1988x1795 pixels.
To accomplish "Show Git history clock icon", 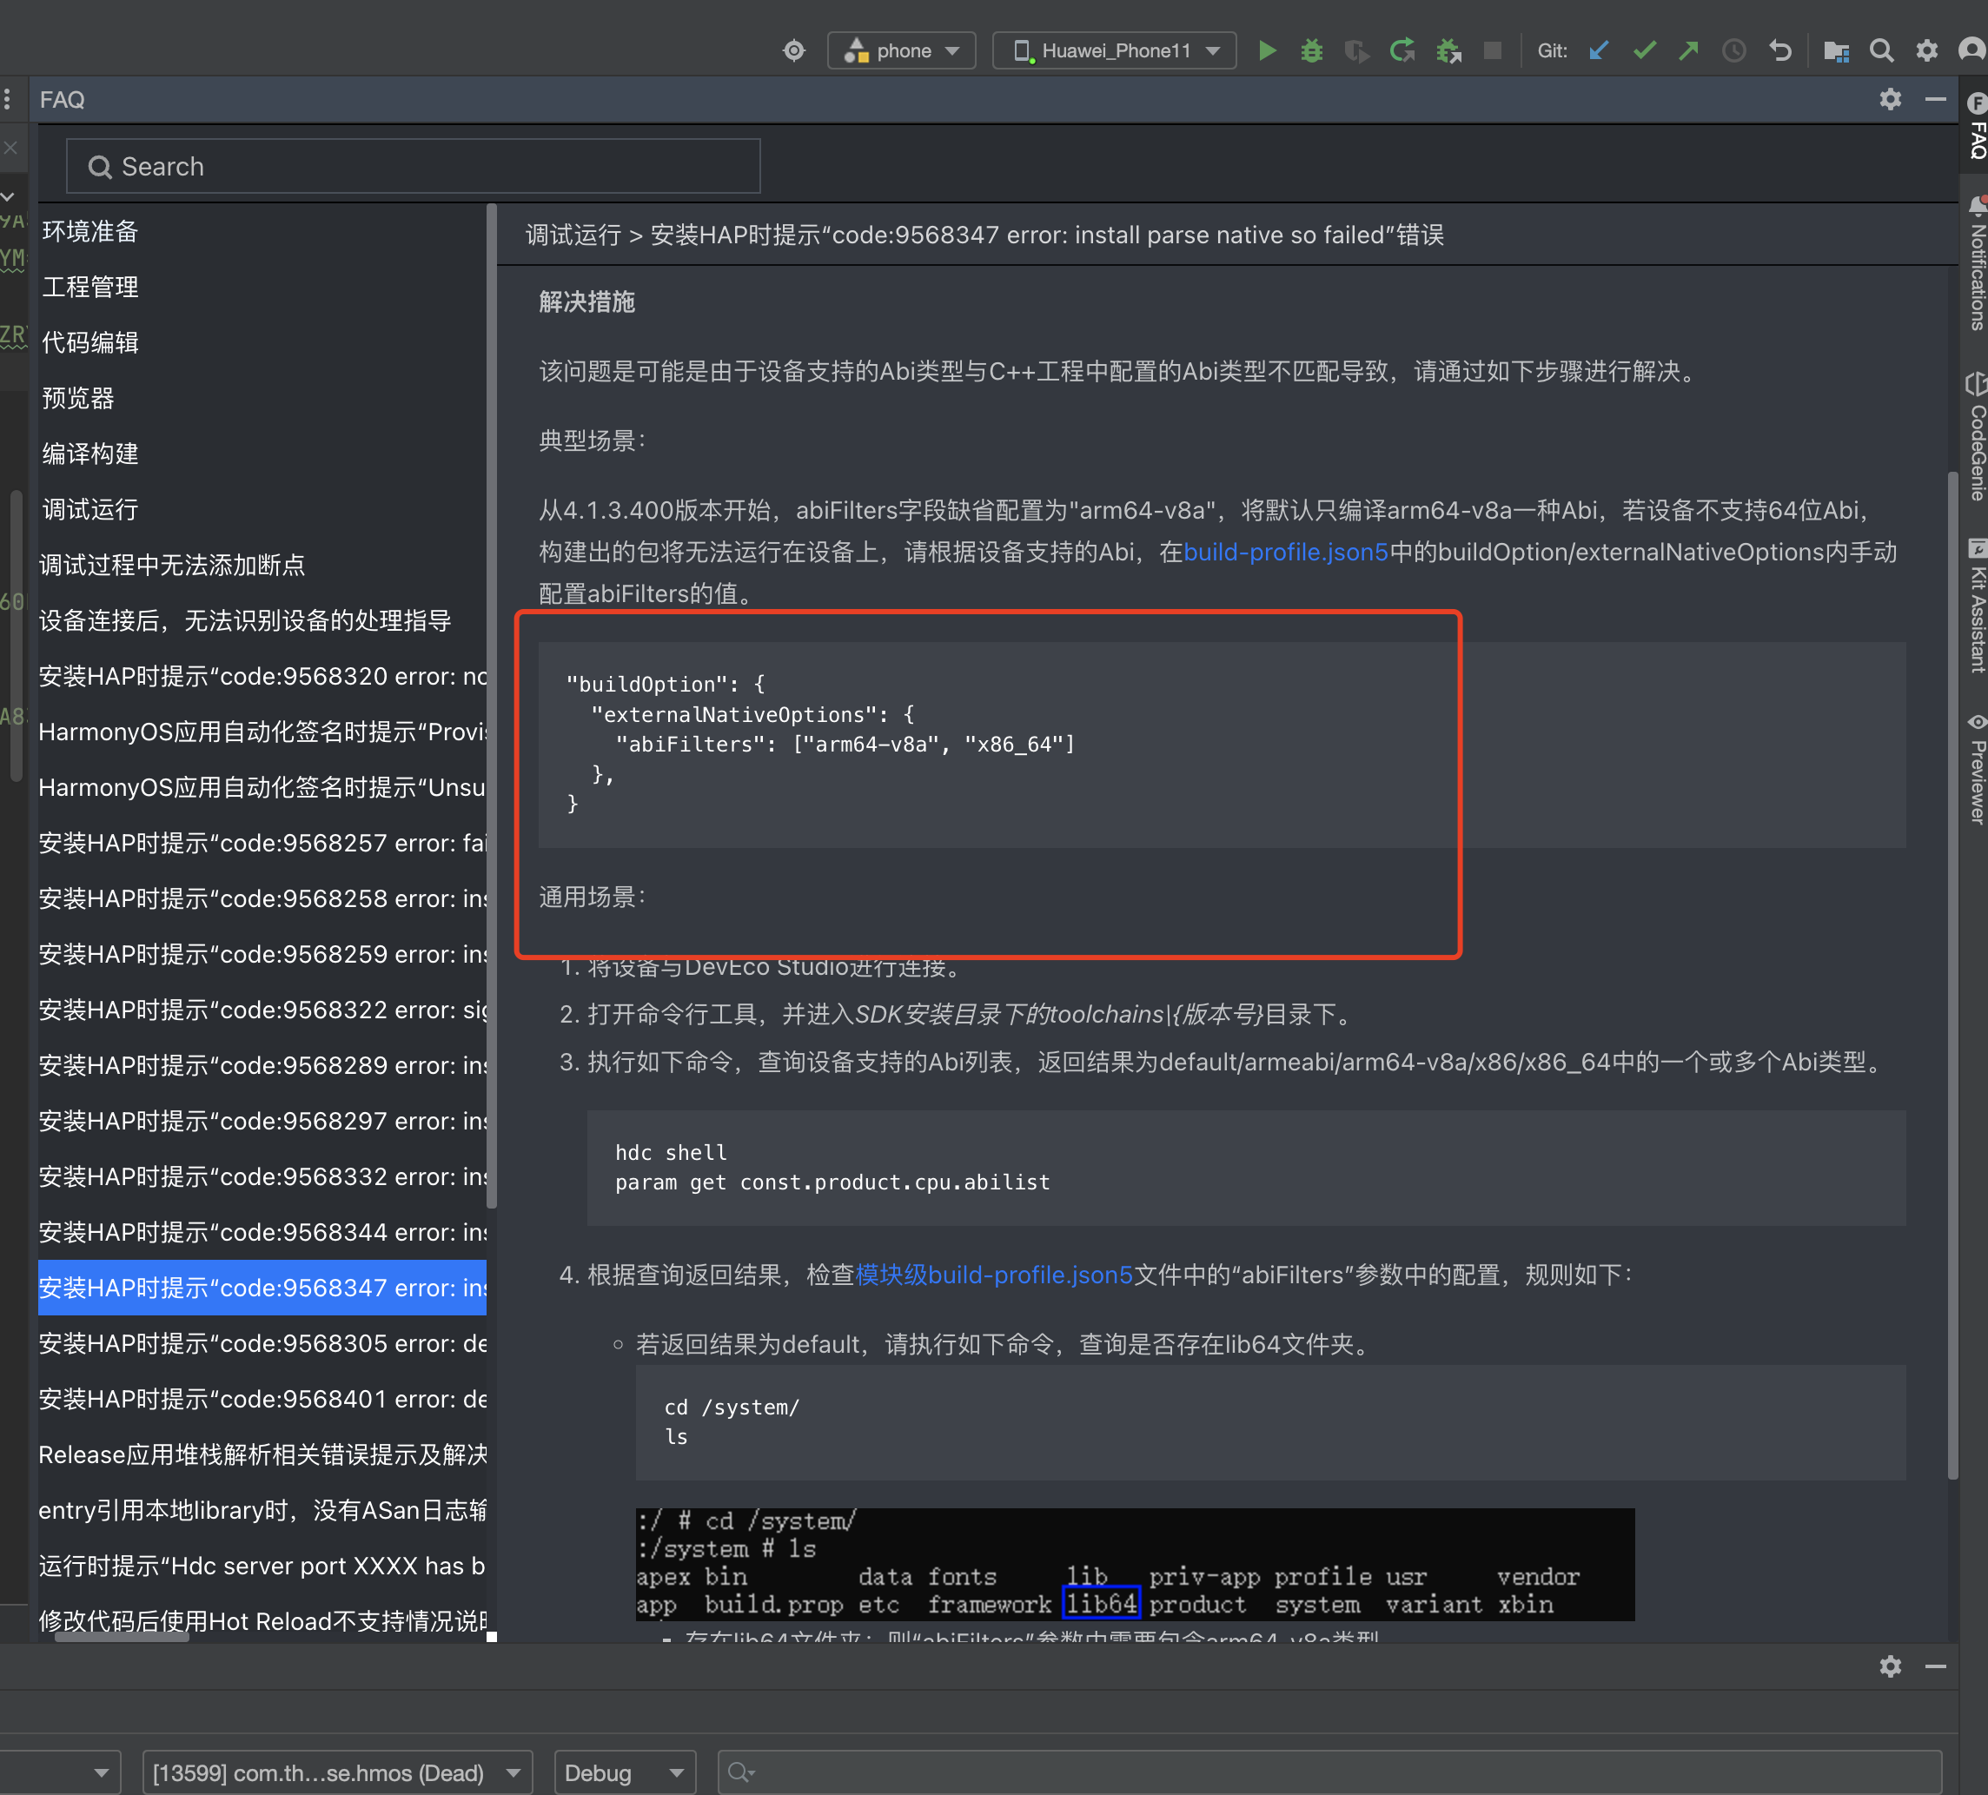I will pyautogui.click(x=1733, y=50).
